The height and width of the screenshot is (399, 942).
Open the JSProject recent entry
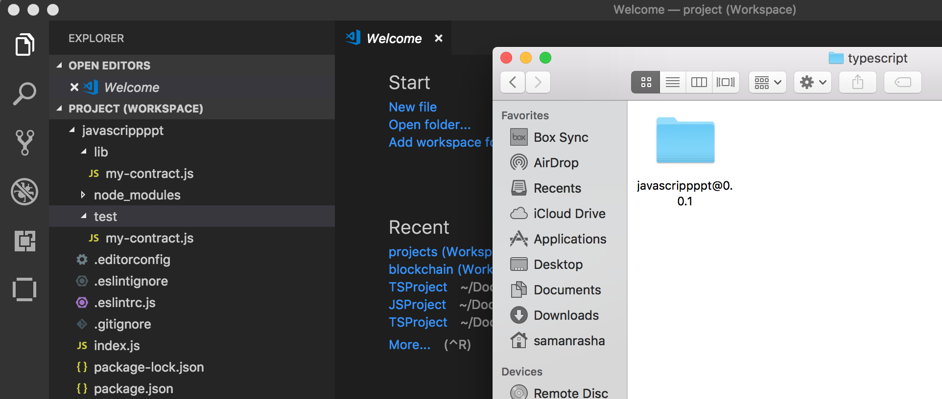tap(417, 304)
